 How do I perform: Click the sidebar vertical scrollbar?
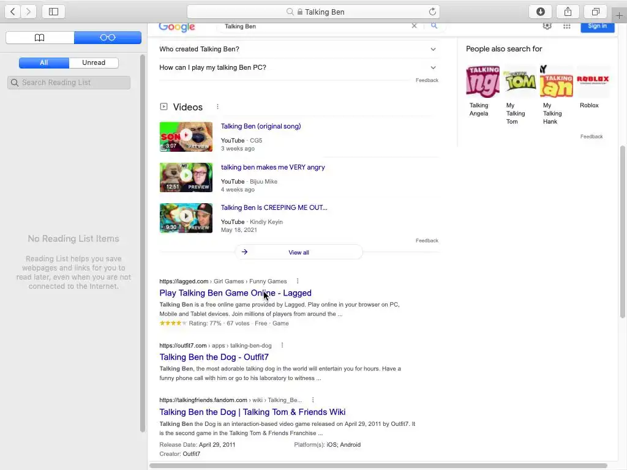click(143, 243)
